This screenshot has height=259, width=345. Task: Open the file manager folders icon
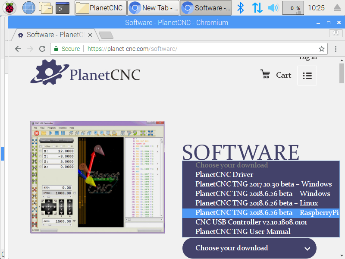click(x=45, y=8)
